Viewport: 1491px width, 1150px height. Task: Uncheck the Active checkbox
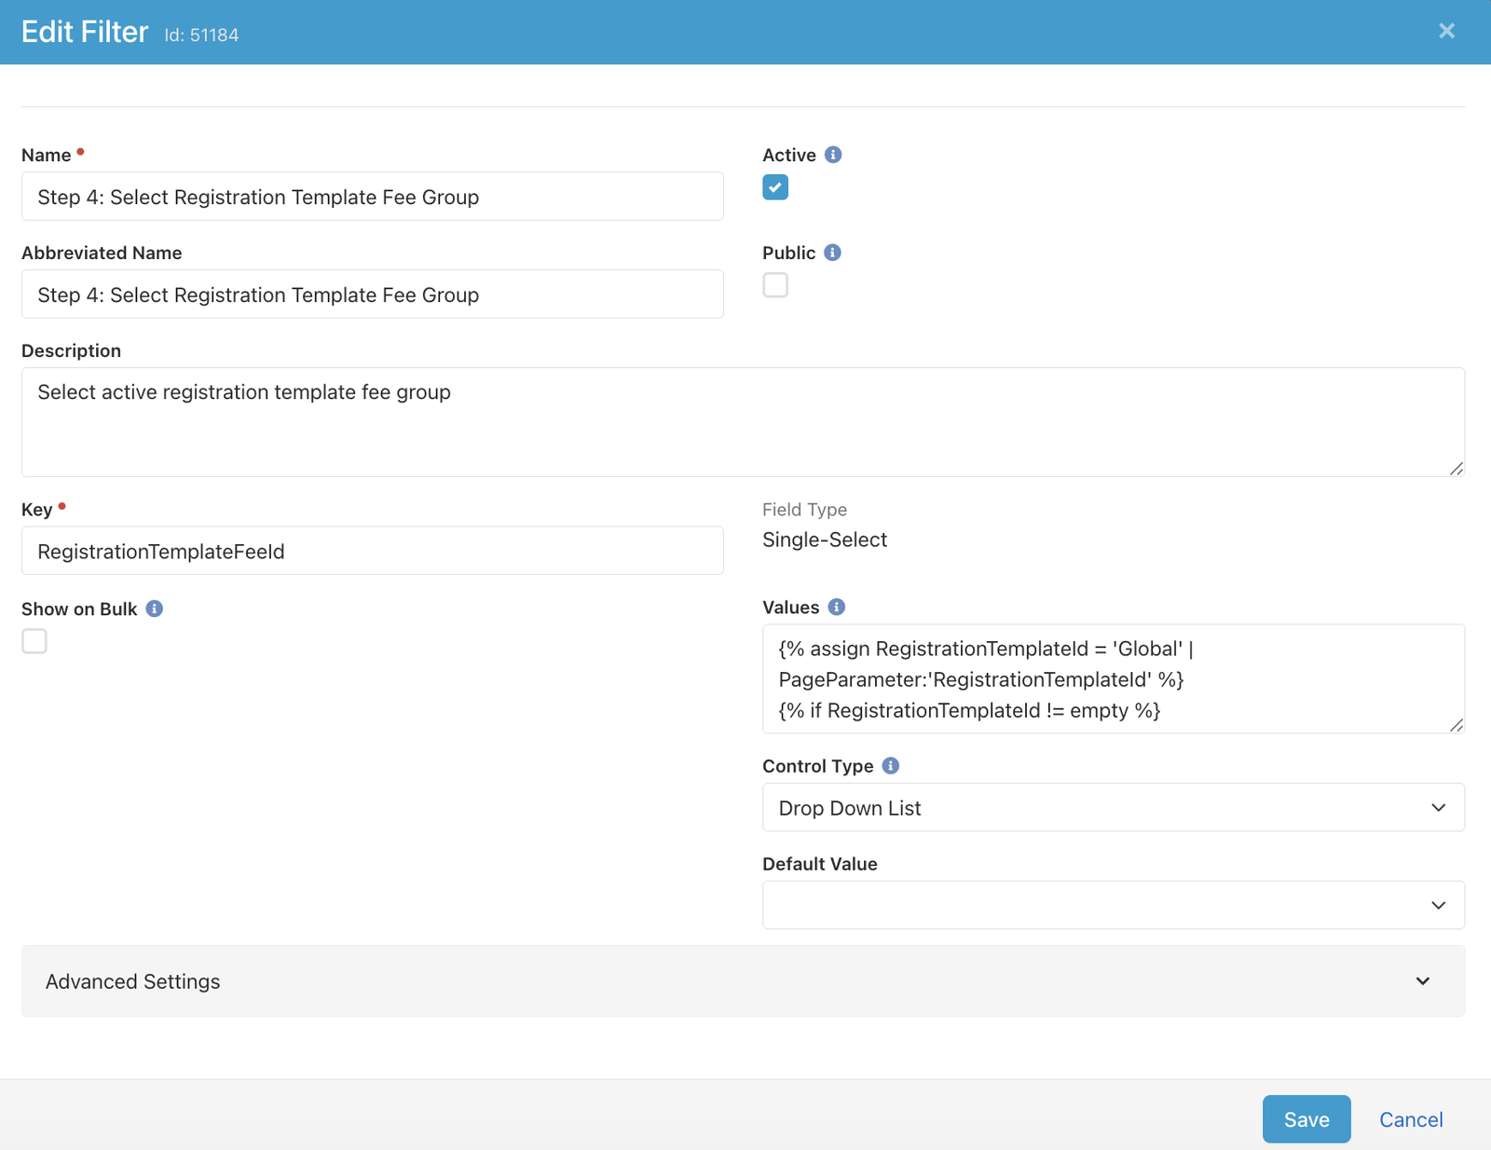click(x=774, y=187)
